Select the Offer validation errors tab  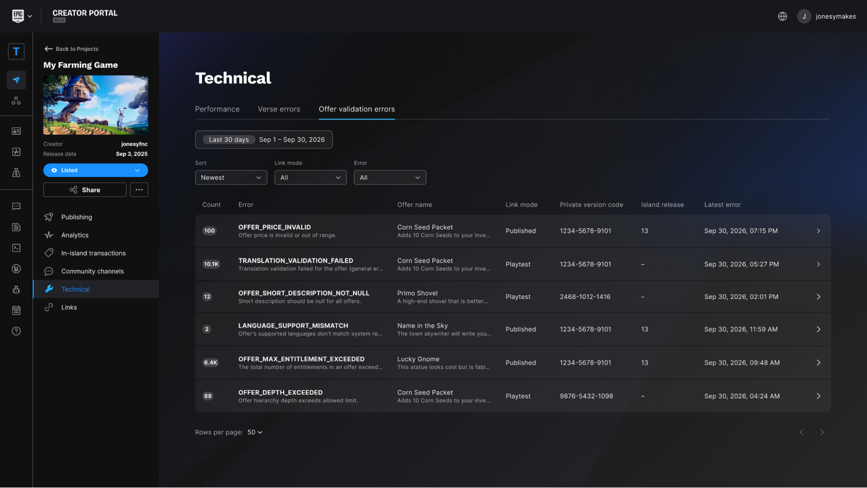357,109
